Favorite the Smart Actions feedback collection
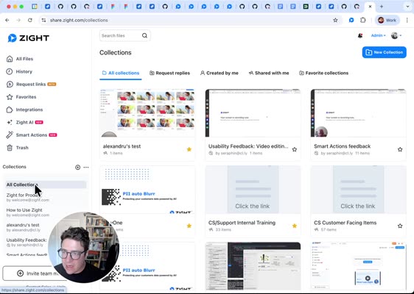The width and height of the screenshot is (414, 294). [400, 149]
